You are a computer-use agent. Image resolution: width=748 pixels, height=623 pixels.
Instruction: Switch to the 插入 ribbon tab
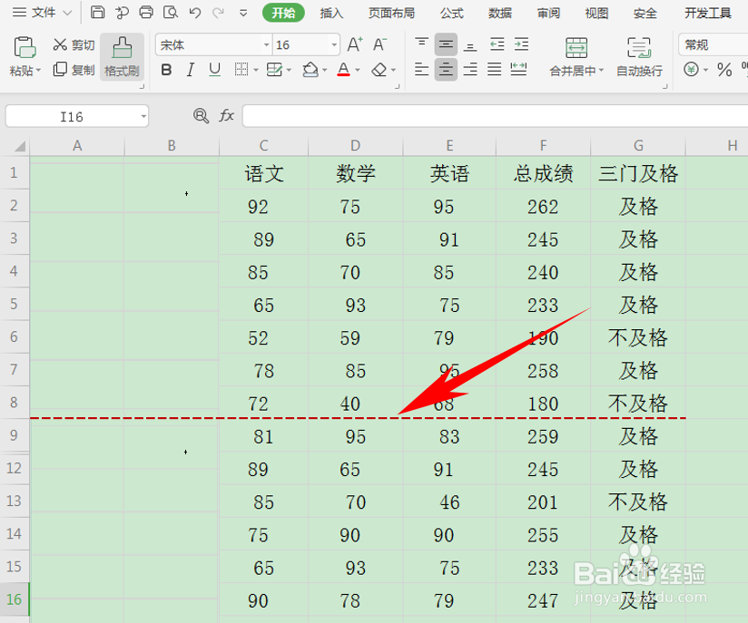[334, 13]
